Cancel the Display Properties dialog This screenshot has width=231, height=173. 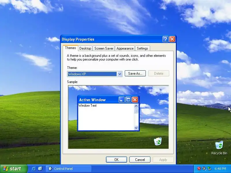pyautogui.click(x=140, y=160)
